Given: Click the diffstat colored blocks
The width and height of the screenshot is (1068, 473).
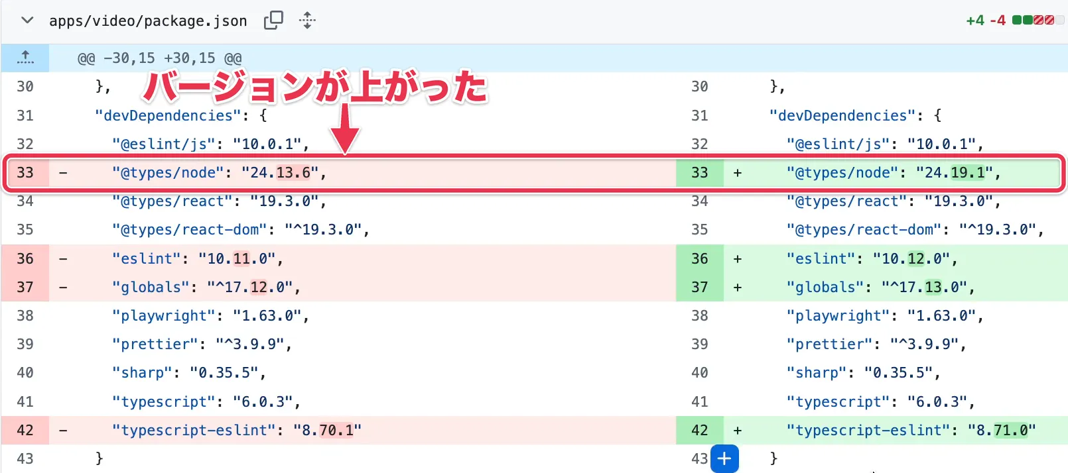Looking at the screenshot, I should pyautogui.click(x=1038, y=20).
